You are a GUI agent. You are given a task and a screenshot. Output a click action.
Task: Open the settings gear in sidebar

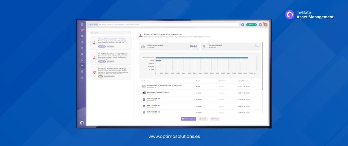coord(82,71)
